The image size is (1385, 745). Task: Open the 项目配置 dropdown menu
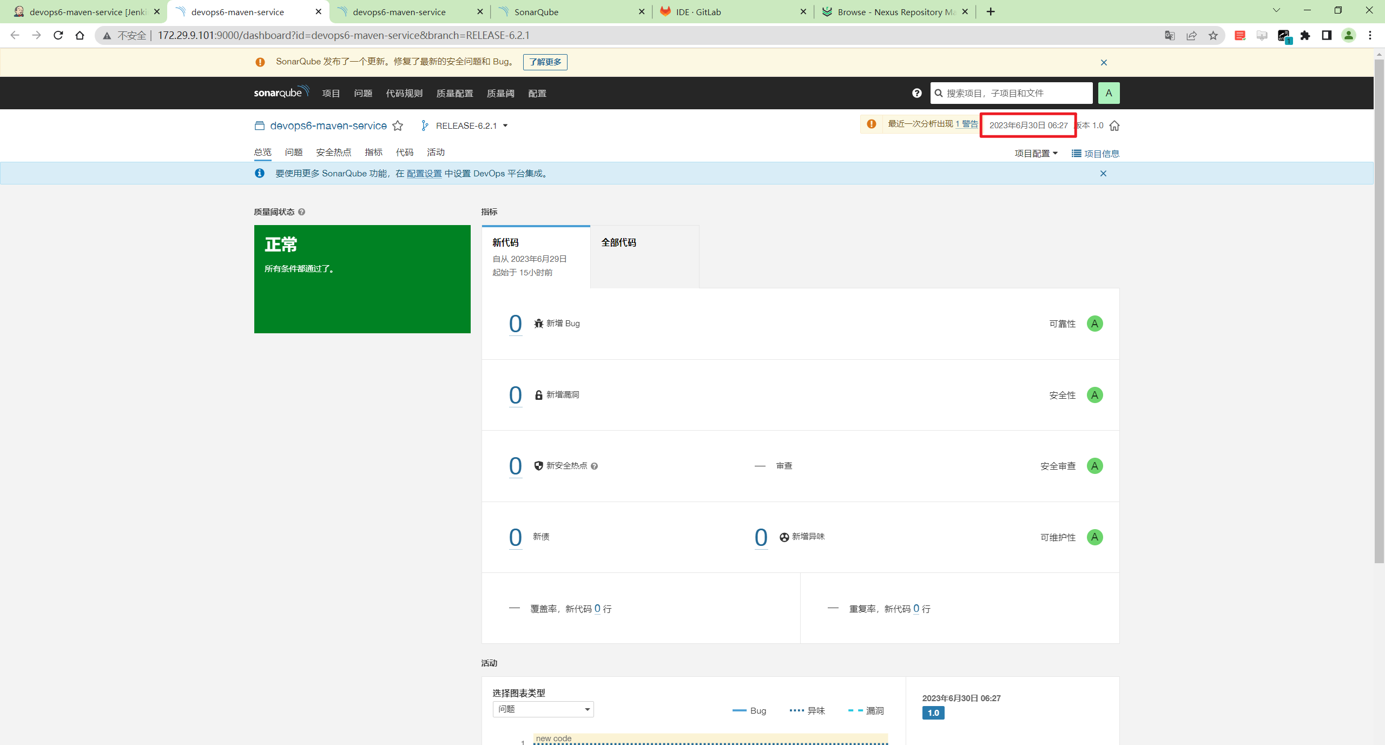1036,154
